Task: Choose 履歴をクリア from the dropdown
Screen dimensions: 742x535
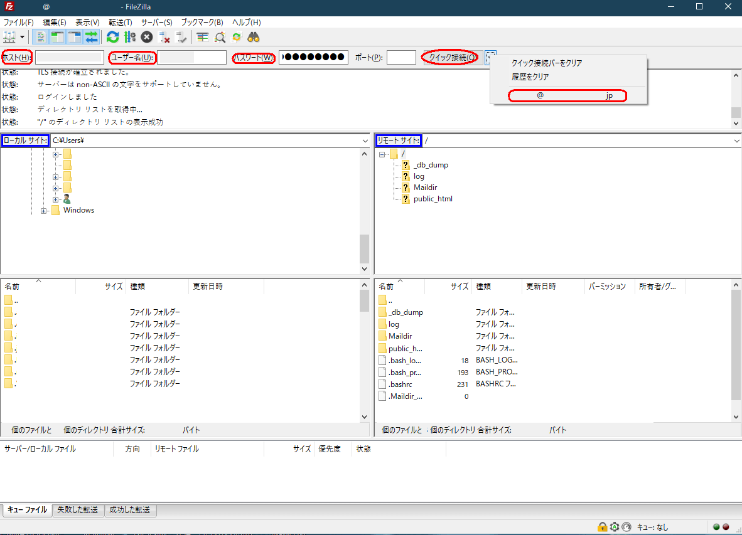Action: click(569, 77)
